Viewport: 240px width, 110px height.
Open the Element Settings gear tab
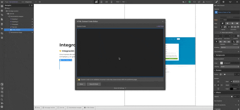(x=223, y=2)
